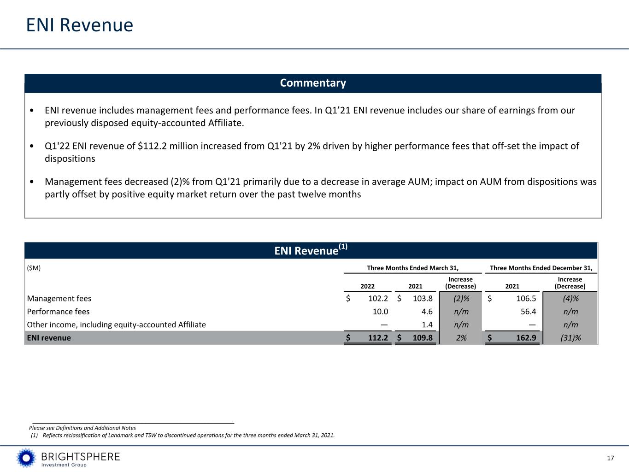
Task: Select the BrightSphere Investment Group wordmark
Action: click(x=81, y=459)
